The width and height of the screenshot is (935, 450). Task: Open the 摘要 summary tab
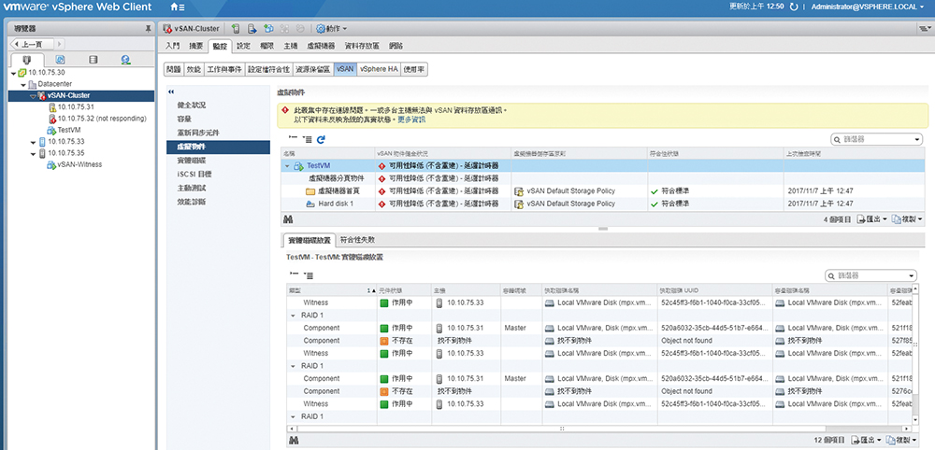[x=196, y=45]
